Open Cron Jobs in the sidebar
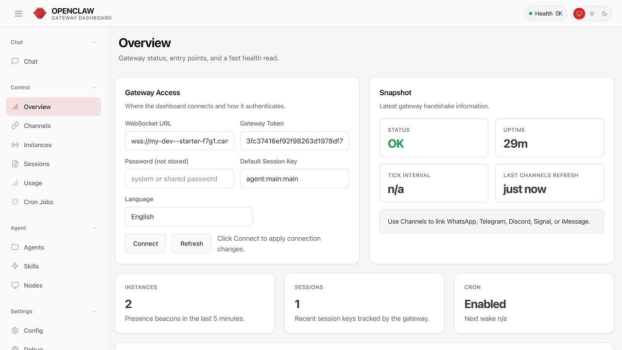Screen dimensions: 622x350 tap(38, 202)
